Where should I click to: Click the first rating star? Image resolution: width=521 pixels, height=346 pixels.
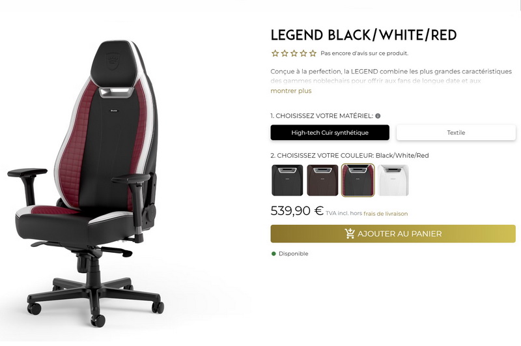275,53
